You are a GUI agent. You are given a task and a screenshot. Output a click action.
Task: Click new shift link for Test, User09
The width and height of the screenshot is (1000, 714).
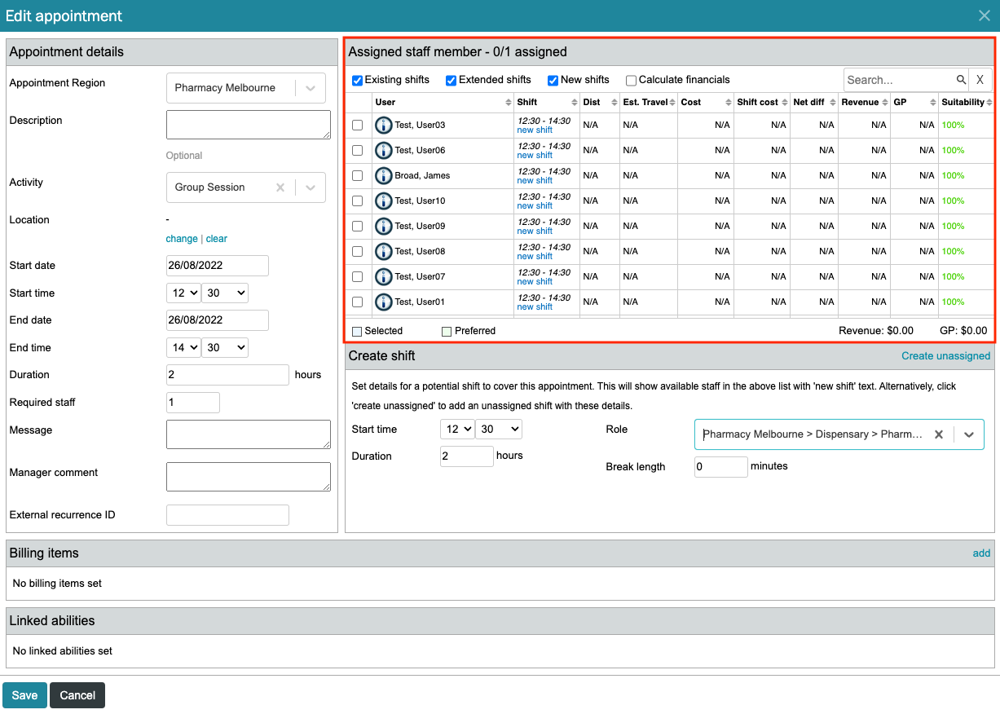click(535, 231)
